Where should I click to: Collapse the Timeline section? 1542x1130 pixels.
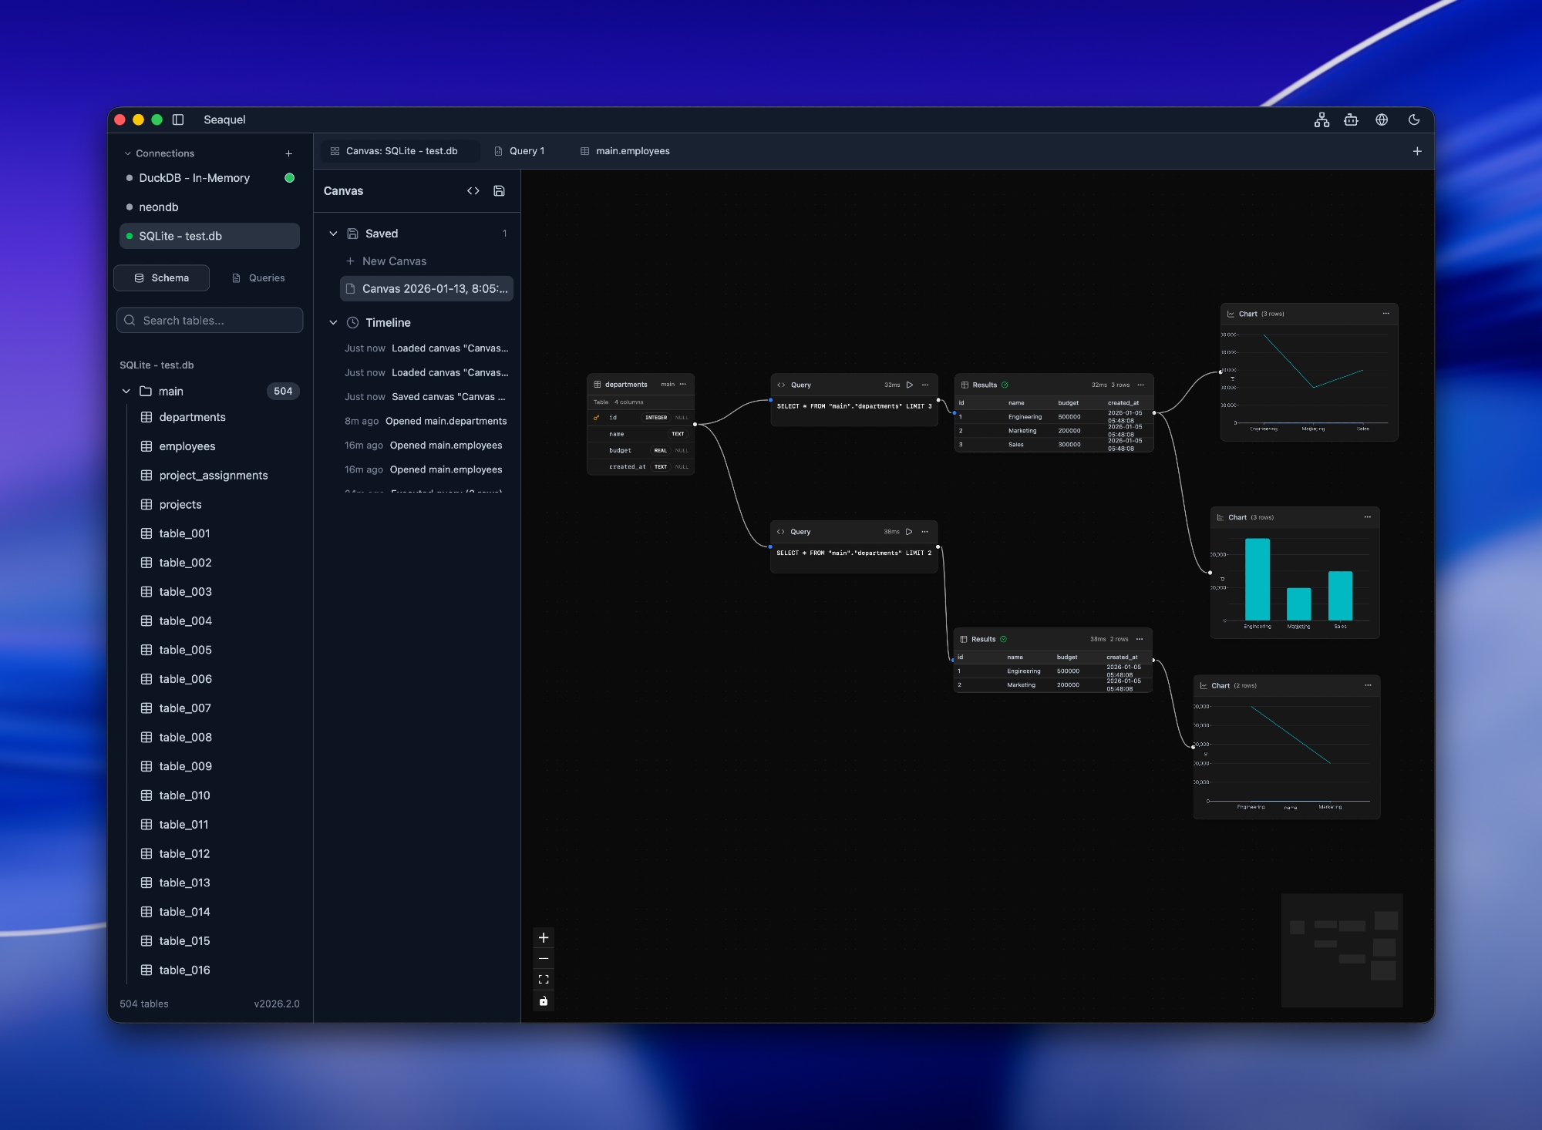[334, 323]
